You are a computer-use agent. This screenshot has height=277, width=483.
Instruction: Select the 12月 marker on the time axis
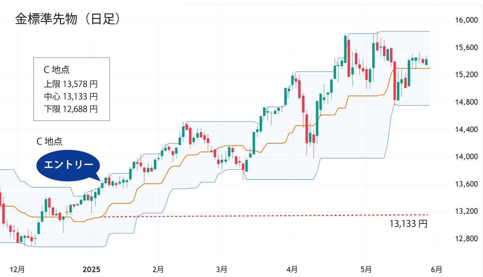(x=17, y=269)
